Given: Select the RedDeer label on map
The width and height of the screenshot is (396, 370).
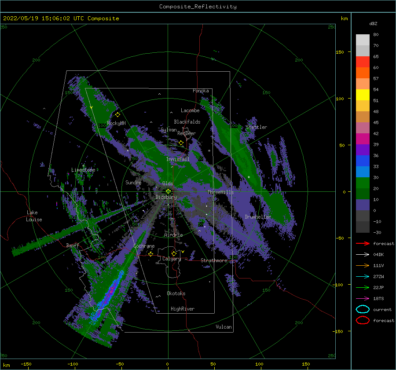Looking at the screenshot, I should click(x=187, y=133).
